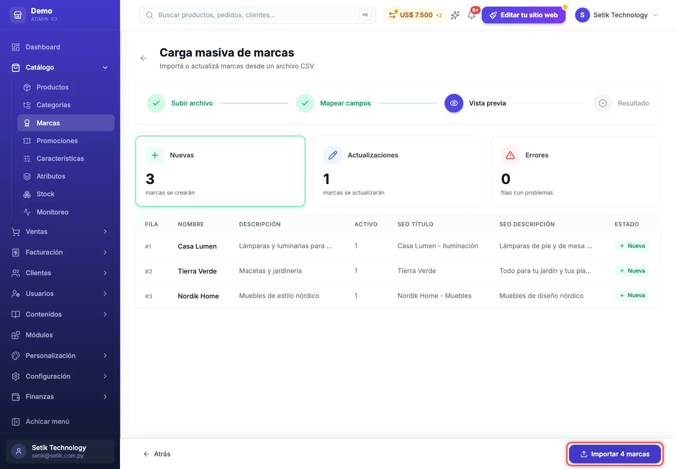
Task: Collapse the Catálogo menu chevron
Action: (105, 68)
